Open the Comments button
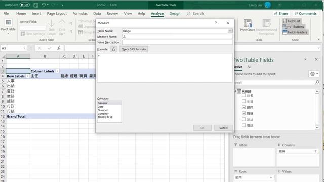This screenshot has width=324, height=182. [x=305, y=14]
